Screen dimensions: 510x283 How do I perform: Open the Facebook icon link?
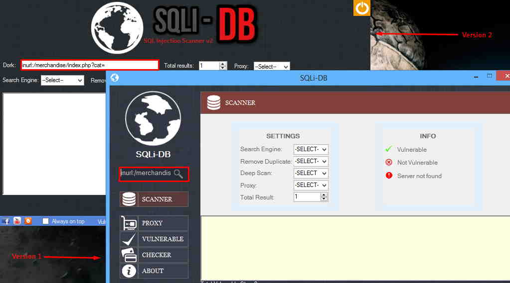pos(7,221)
